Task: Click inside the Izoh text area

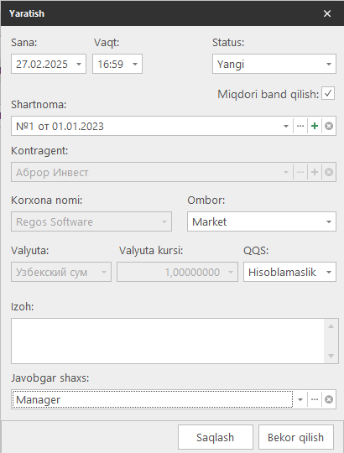Action: click(168, 341)
